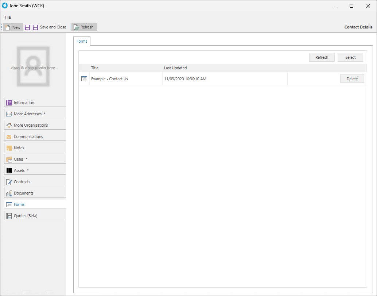Switch to the Forms tab
Image resolution: width=377 pixels, height=296 pixels.
click(82, 41)
